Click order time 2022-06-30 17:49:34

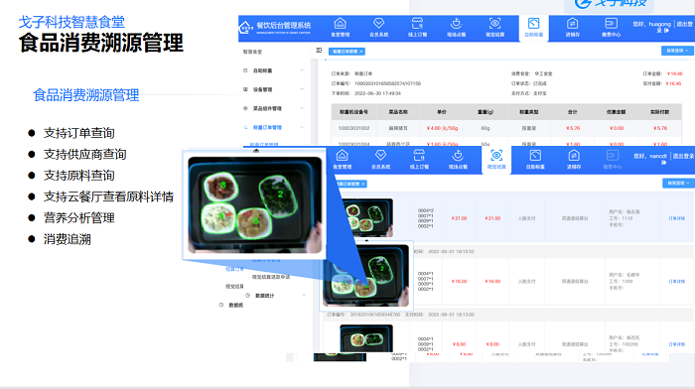pos(377,93)
